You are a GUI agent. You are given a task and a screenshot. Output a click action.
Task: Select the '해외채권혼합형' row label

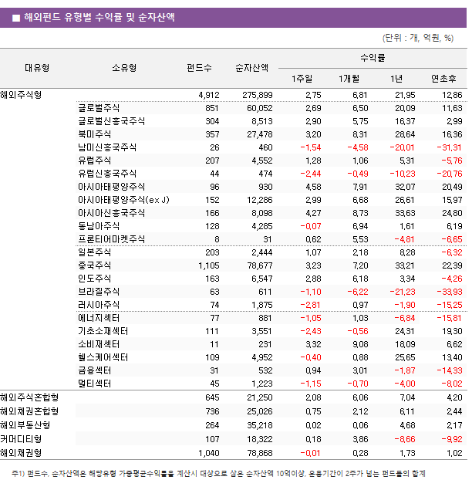29,411
